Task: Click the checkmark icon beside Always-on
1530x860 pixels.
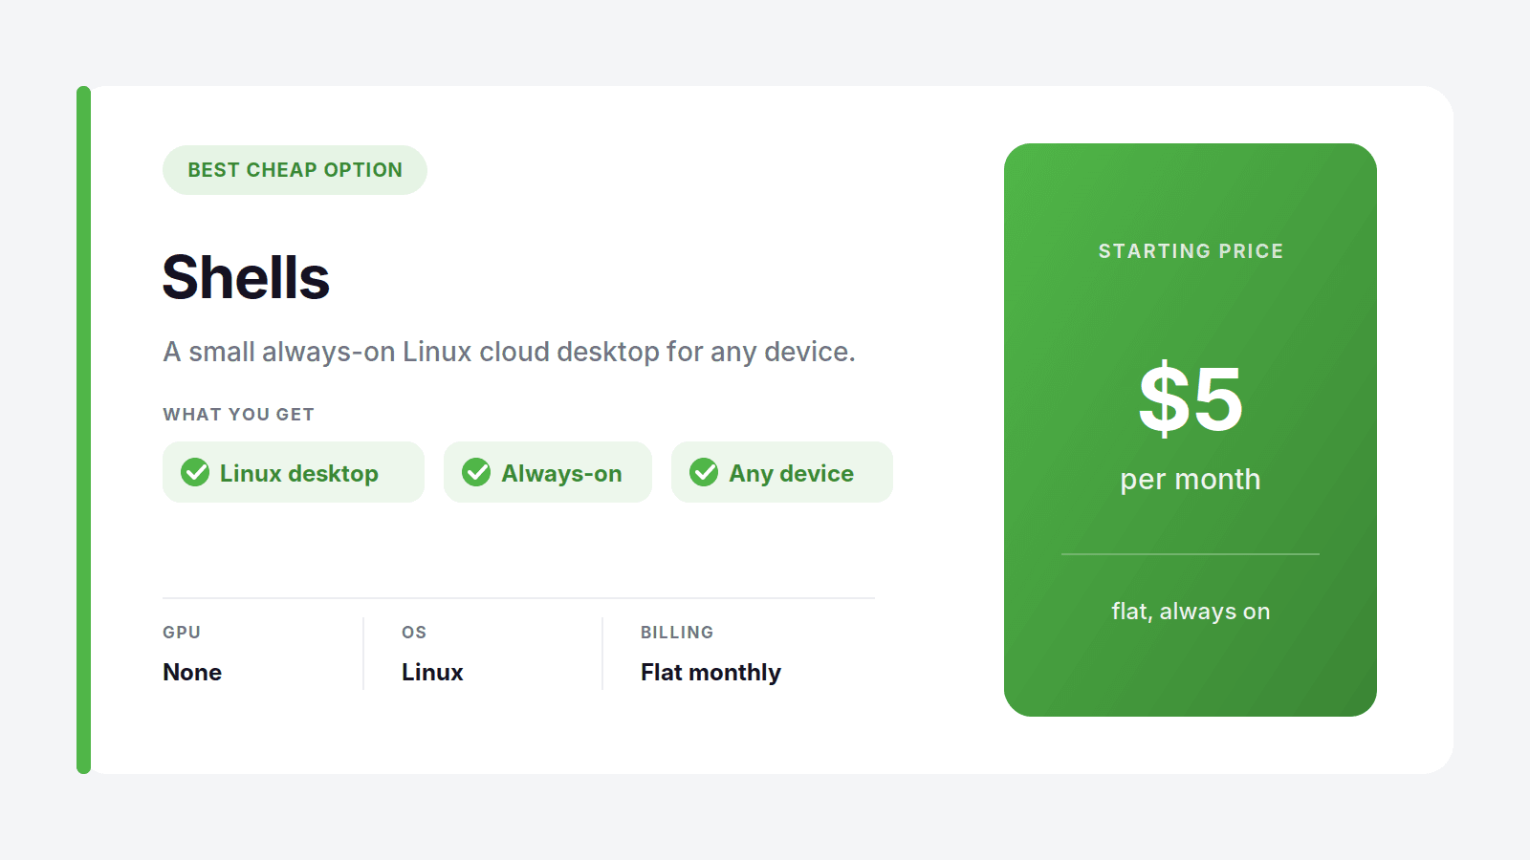Action: tap(476, 472)
